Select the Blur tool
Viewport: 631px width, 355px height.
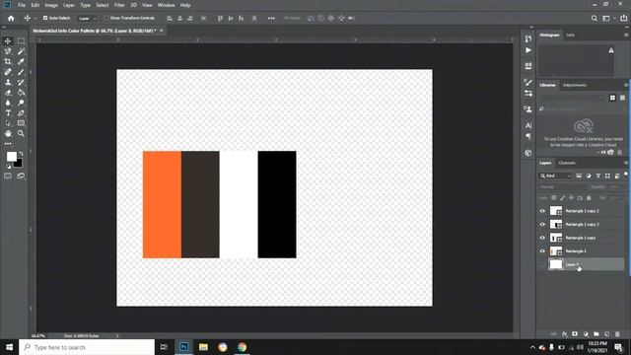point(8,103)
